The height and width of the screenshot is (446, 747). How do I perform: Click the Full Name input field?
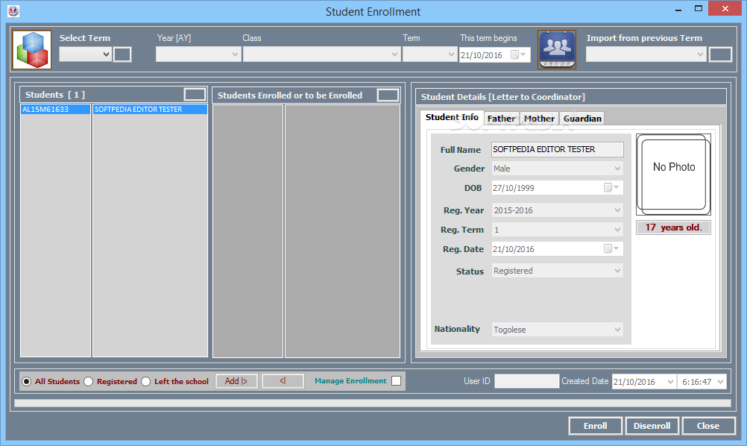click(x=558, y=149)
